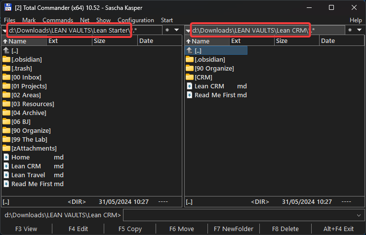The height and width of the screenshot is (235, 366).
Task: Click the F8 Delete button
Action: click(285, 229)
